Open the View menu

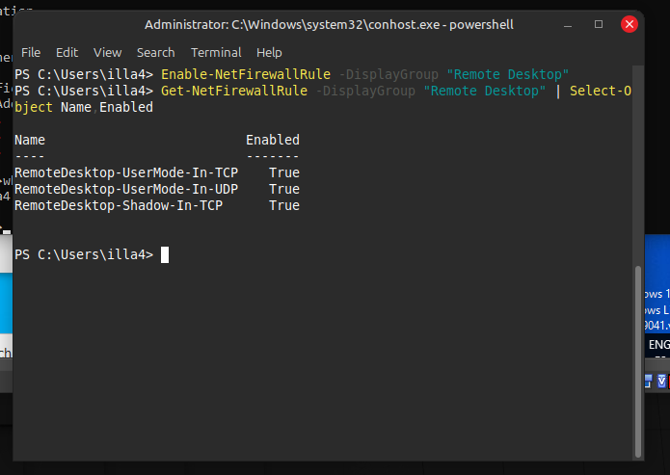tap(107, 52)
